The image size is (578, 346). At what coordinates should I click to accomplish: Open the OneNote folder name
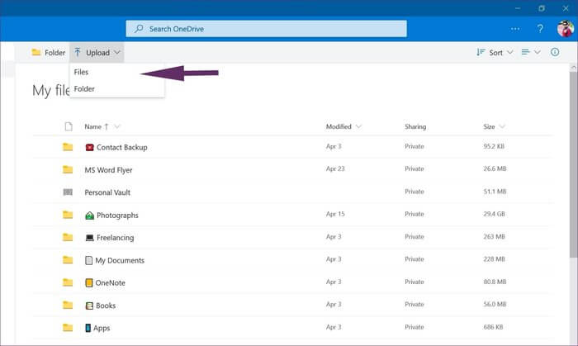coord(110,283)
